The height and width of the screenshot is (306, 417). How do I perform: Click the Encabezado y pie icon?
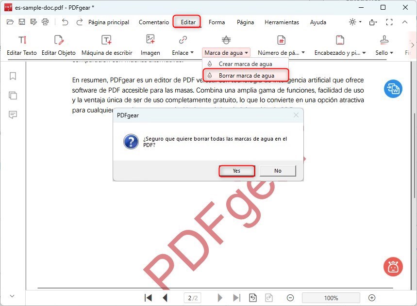point(340,40)
